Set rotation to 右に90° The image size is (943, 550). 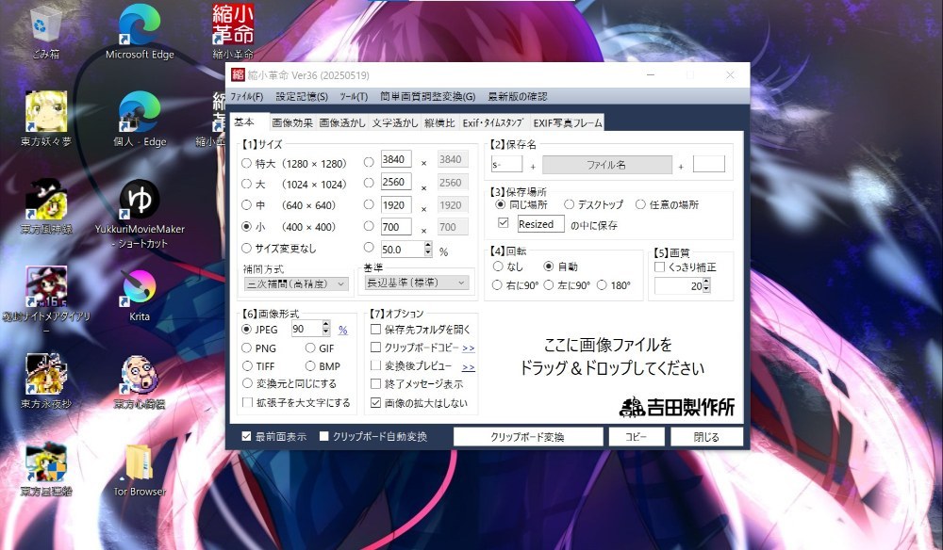click(497, 285)
